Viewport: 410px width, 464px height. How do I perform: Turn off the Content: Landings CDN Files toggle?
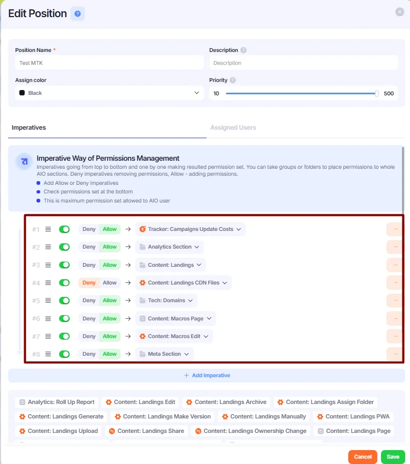click(64, 282)
